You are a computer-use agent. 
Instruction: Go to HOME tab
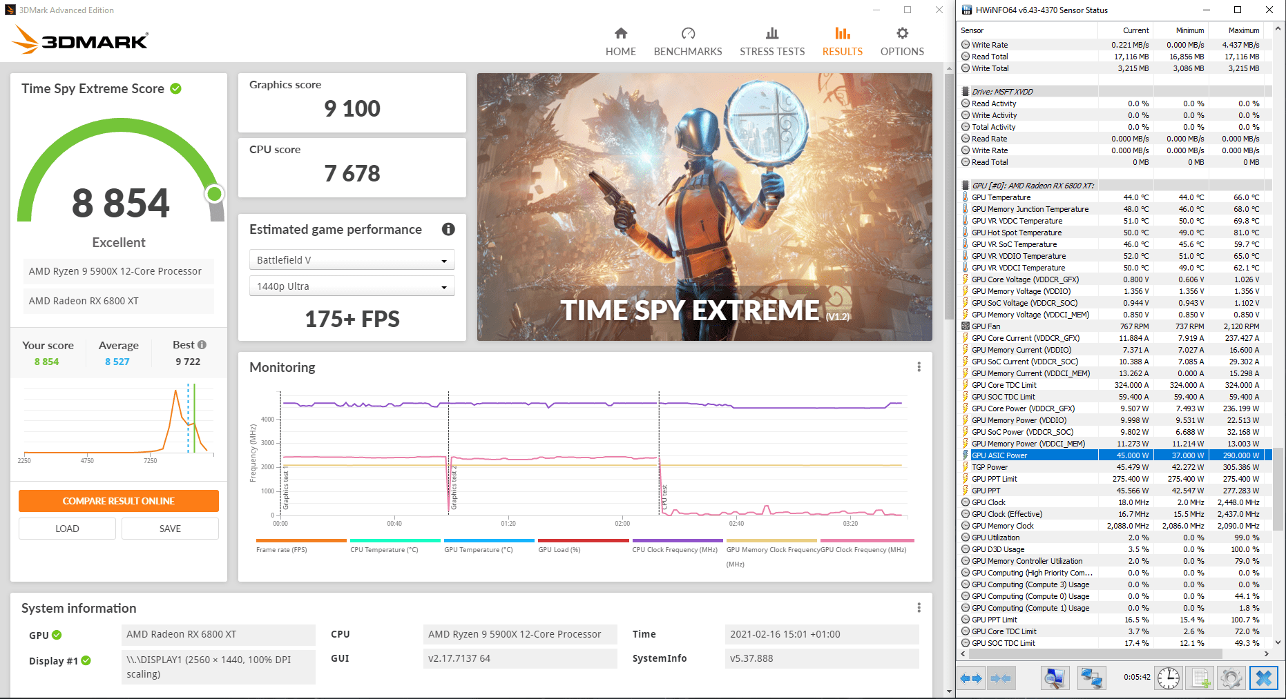(621, 41)
